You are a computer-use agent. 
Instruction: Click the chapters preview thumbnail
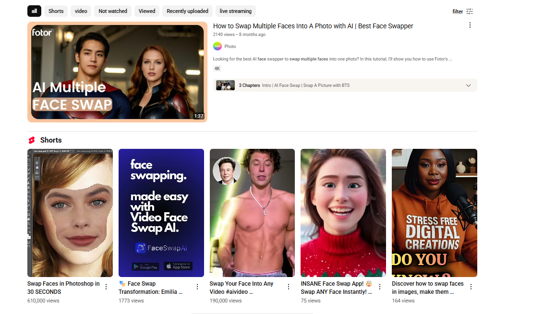(225, 85)
